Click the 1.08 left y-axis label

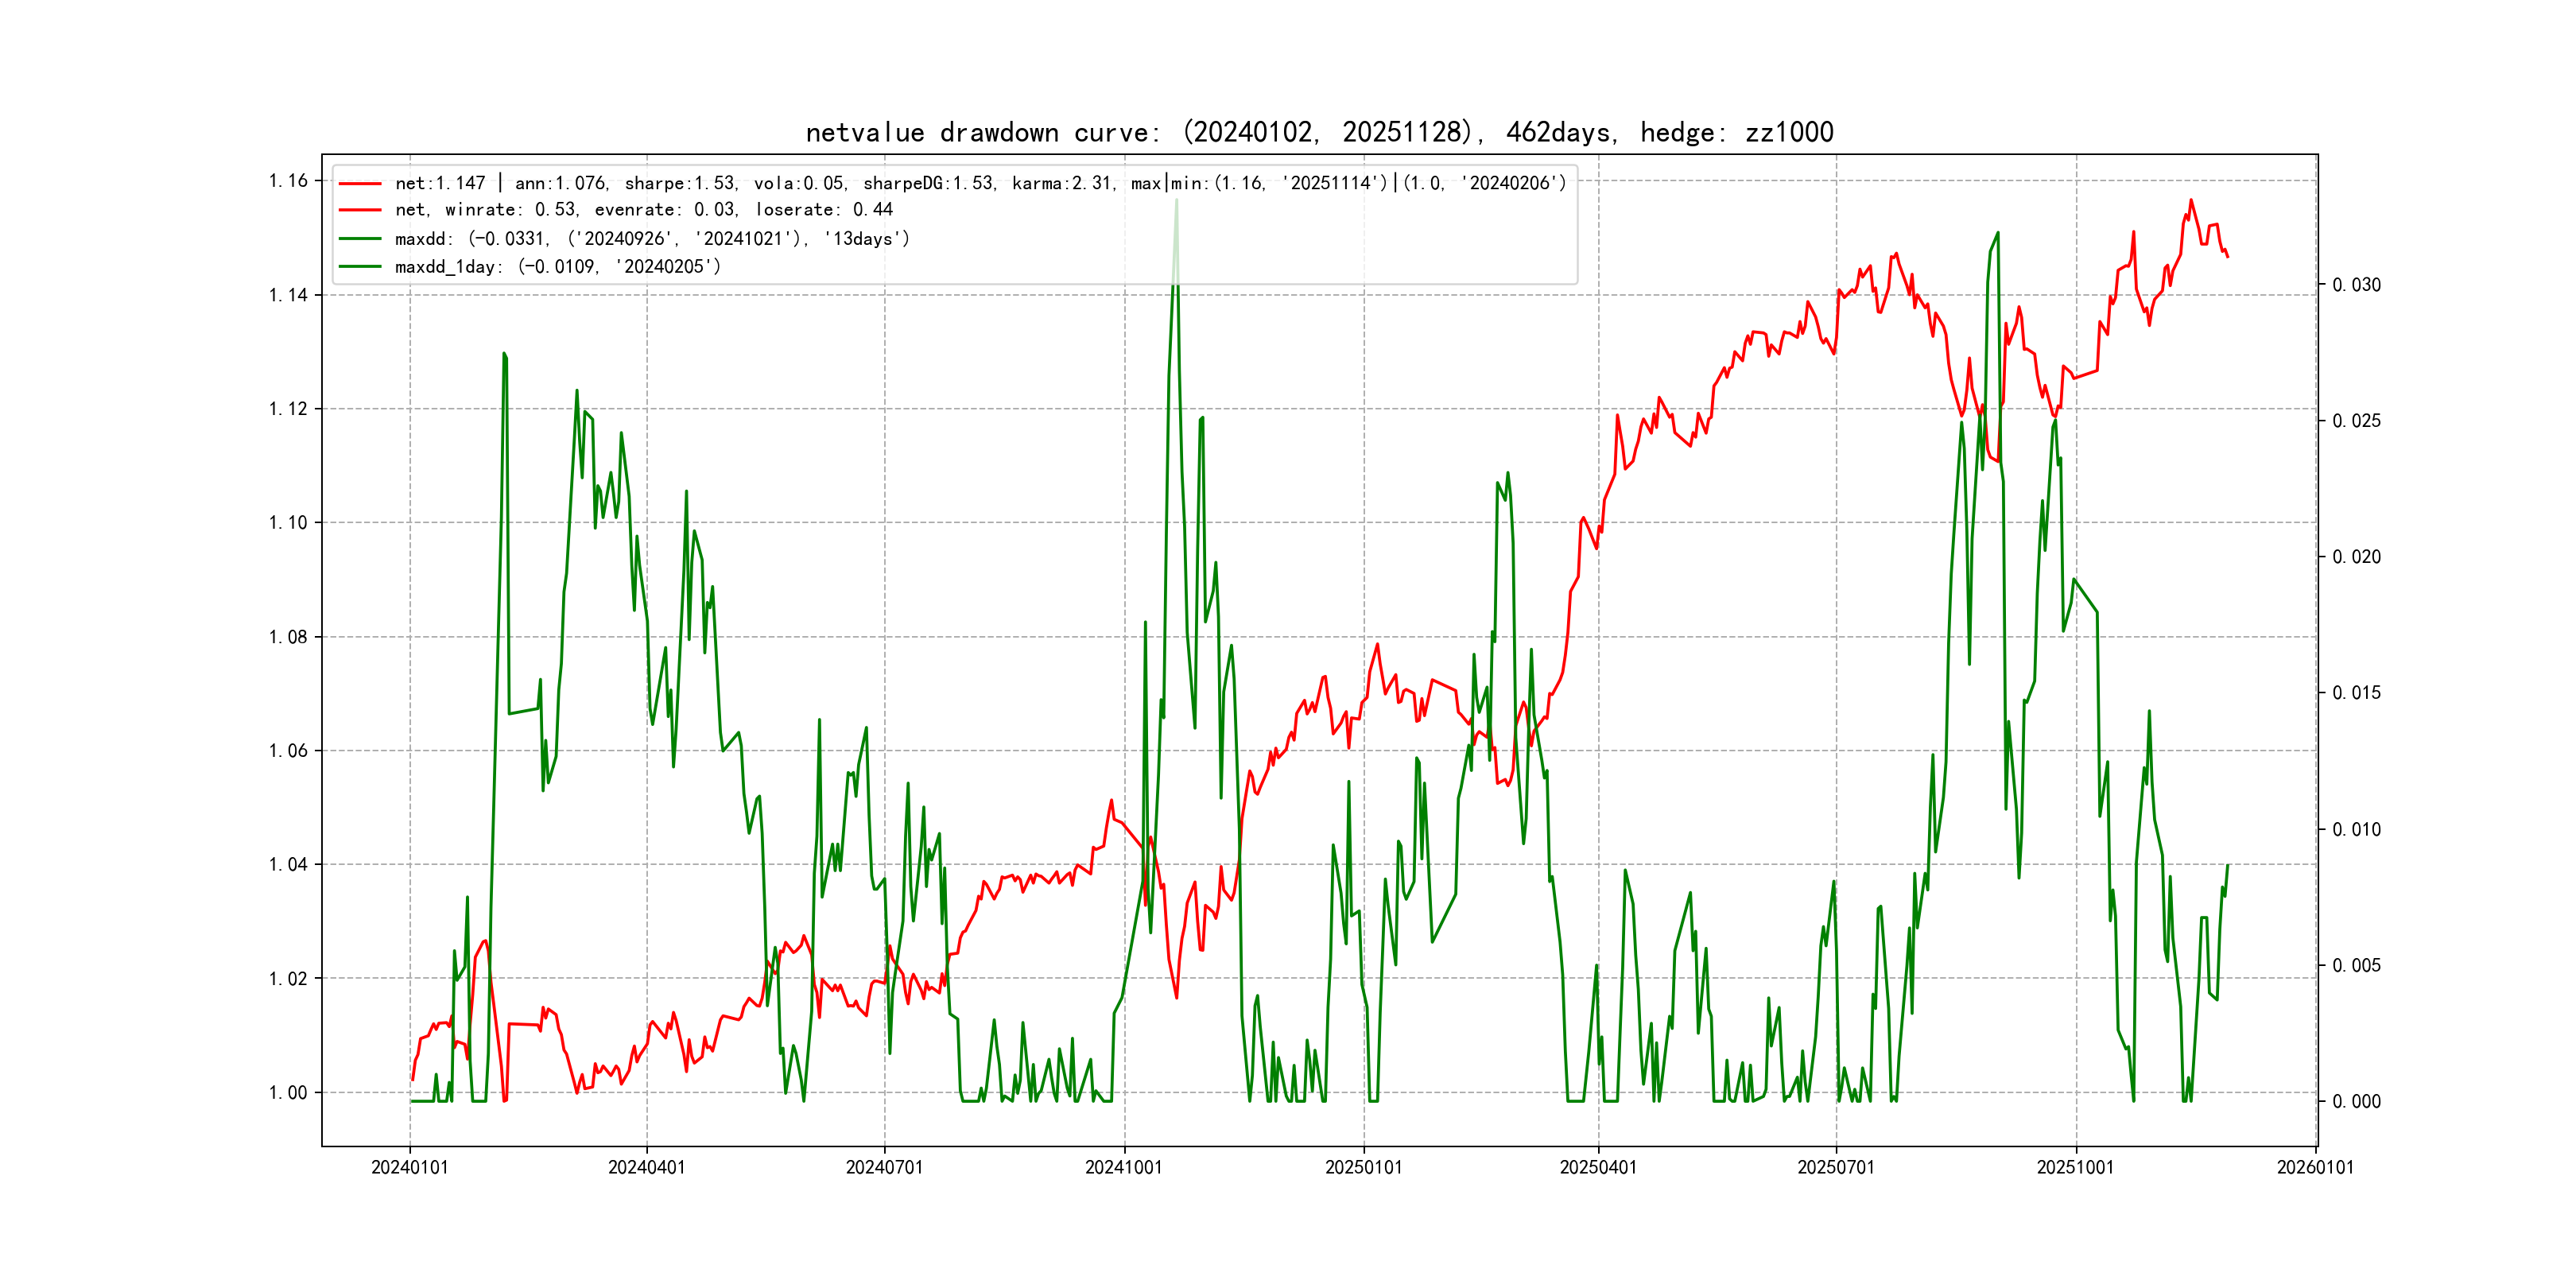[x=288, y=637]
